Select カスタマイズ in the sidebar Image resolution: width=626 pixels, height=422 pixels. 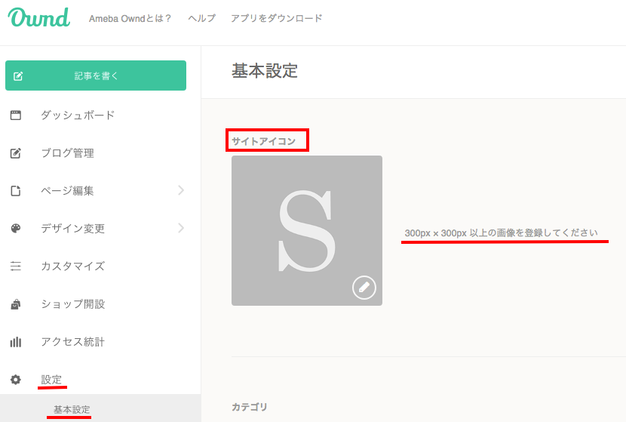tap(72, 266)
